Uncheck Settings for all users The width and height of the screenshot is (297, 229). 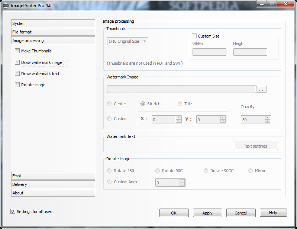pos(13,212)
